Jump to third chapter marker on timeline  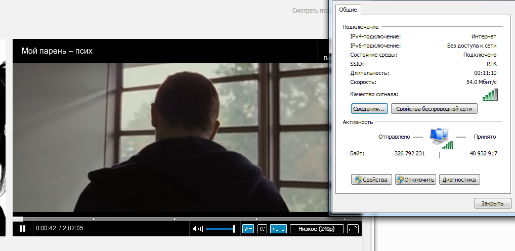pyautogui.click(x=256, y=219)
